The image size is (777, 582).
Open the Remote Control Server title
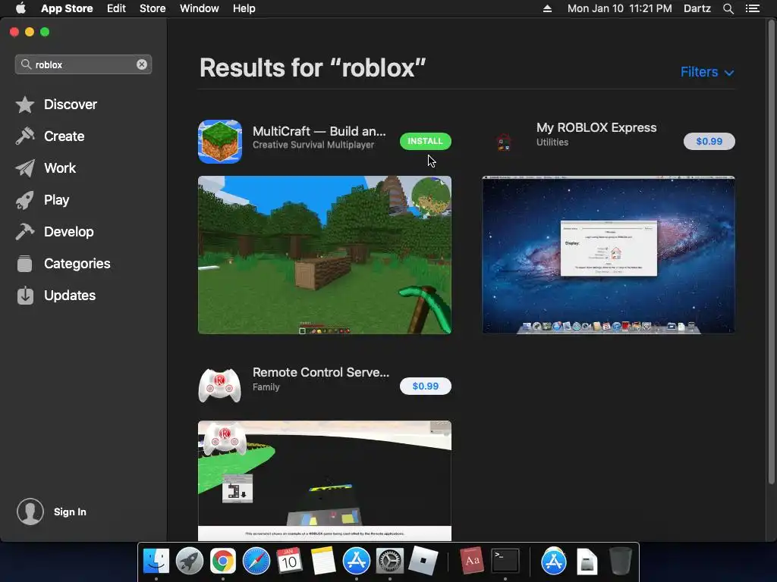pos(321,372)
